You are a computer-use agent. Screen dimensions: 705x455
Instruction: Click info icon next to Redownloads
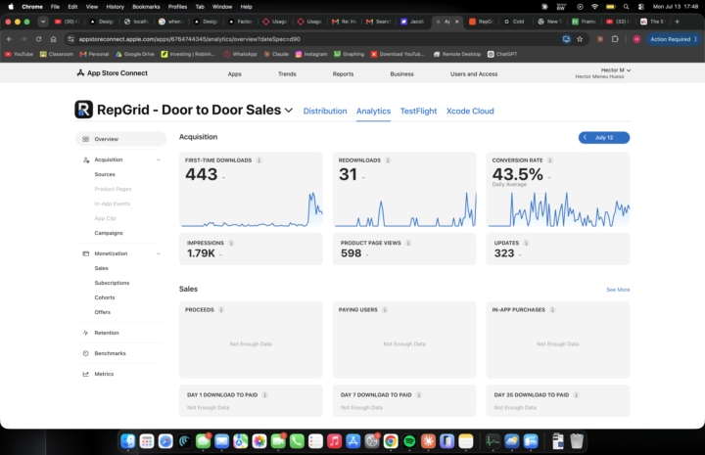pos(388,160)
